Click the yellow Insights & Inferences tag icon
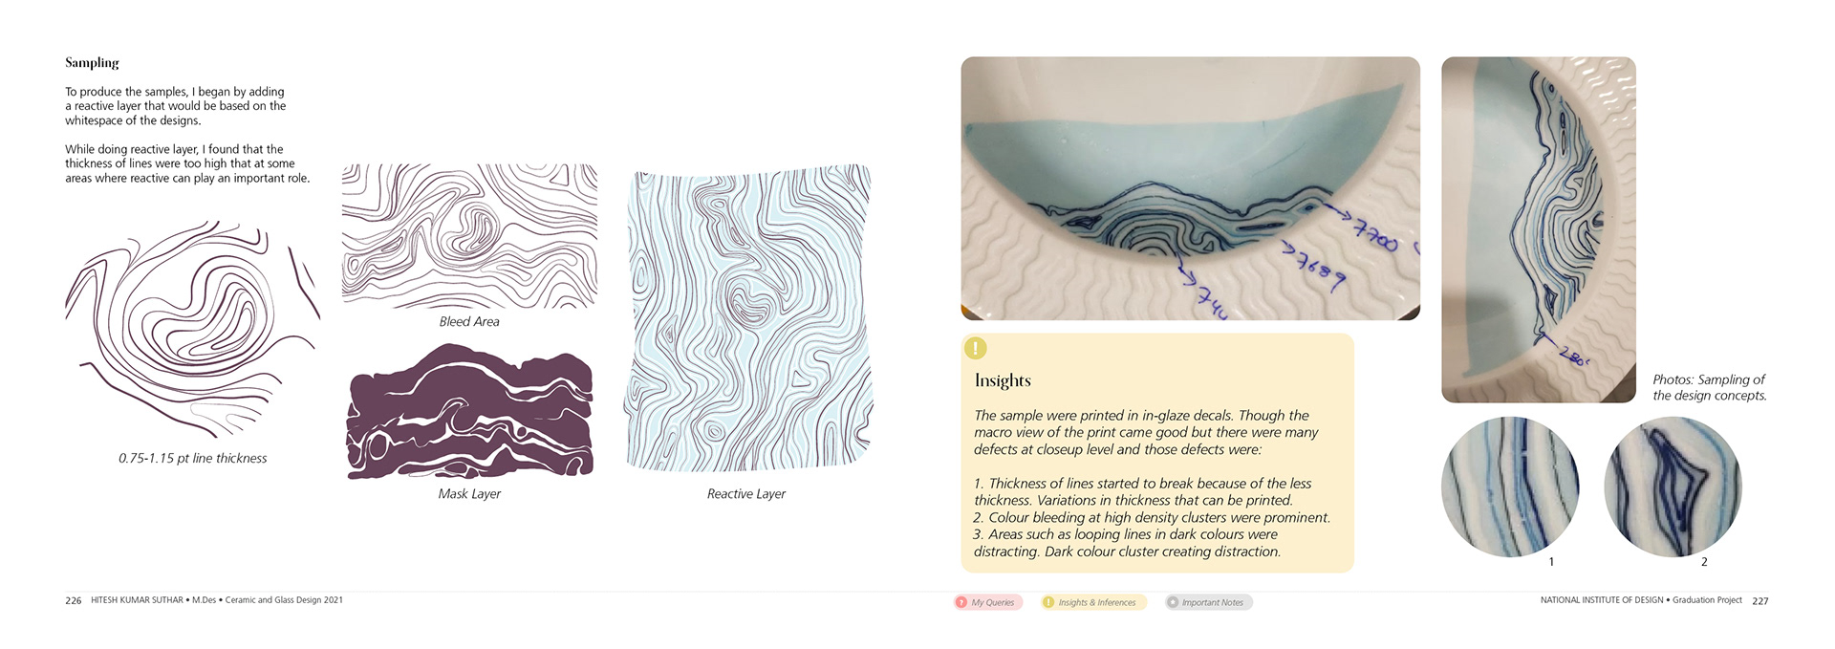1835x649 pixels. click(1048, 602)
